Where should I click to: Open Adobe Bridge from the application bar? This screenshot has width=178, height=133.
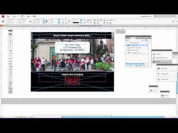click(8, 16)
